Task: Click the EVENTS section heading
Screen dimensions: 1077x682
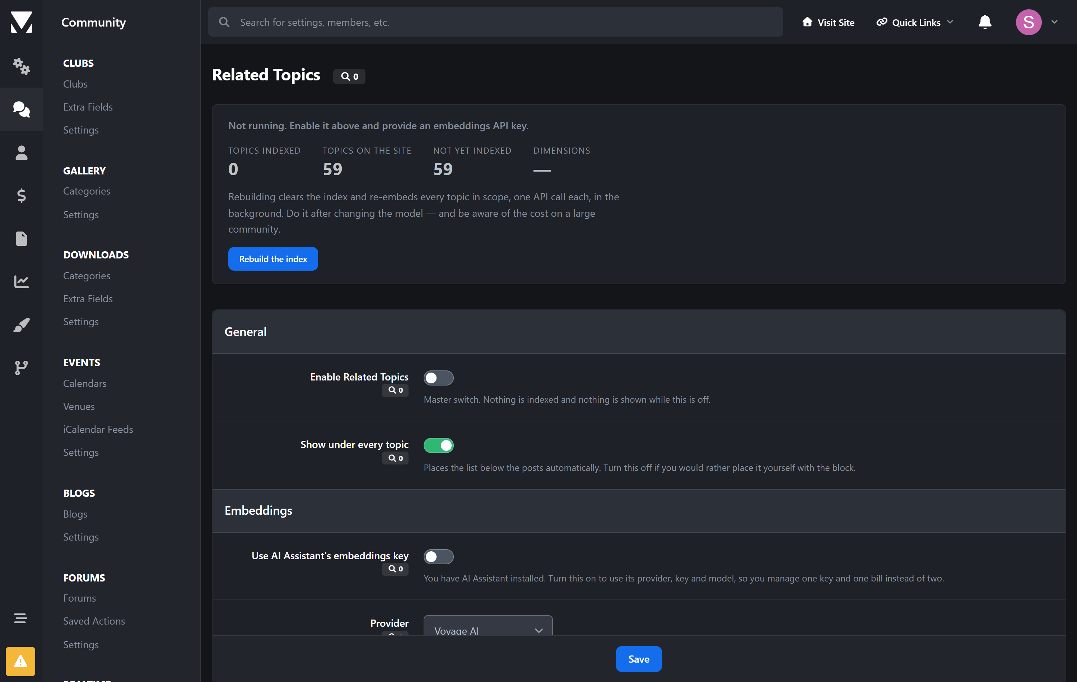Action: (x=82, y=363)
